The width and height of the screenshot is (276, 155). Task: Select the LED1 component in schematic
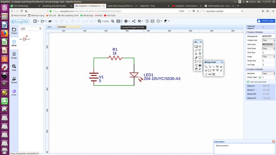point(134,74)
